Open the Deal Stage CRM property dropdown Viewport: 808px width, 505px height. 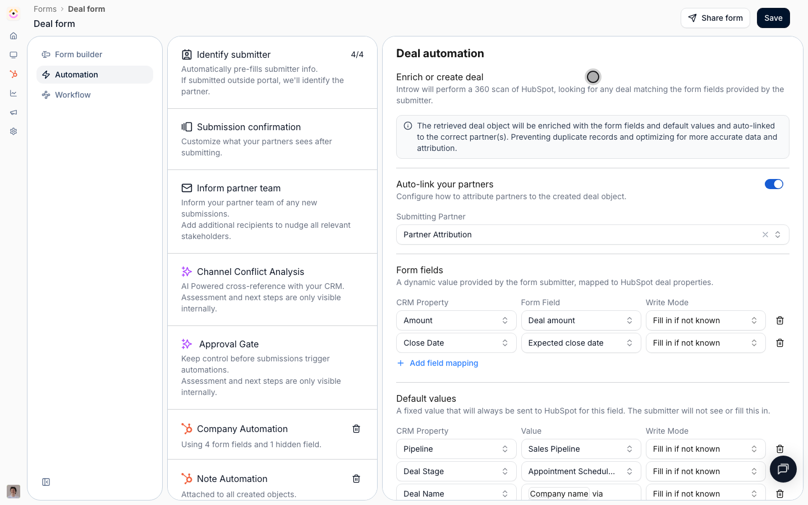click(x=456, y=471)
